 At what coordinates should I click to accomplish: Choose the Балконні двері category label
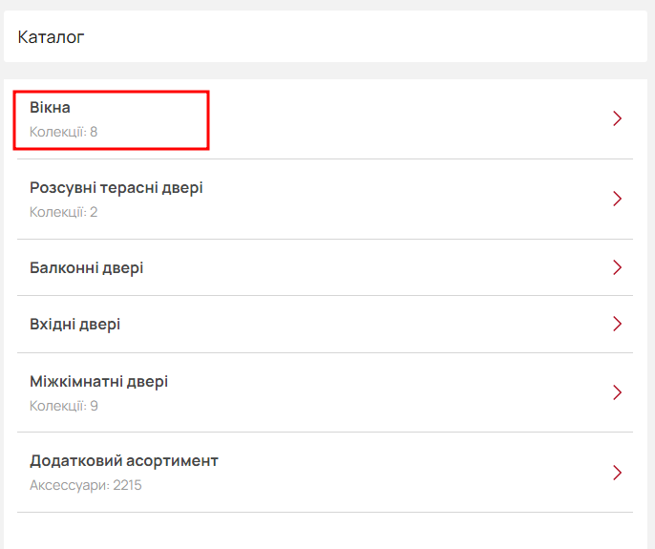[x=87, y=267]
